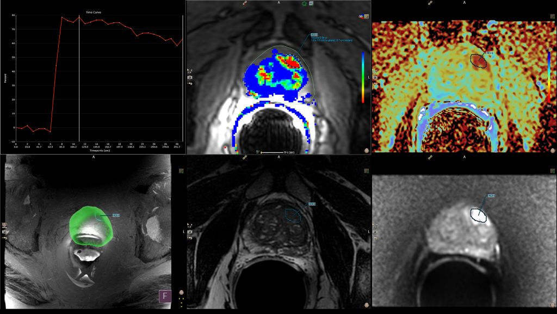Click the 3D sphere icon in the perfusion panel
Image resolution: width=557 pixels, height=314 pixels.
click(367, 150)
